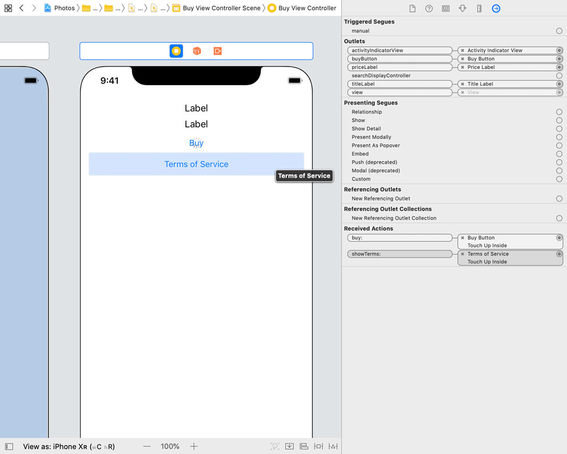This screenshot has height=454, width=567.
Task: Open the Size inspector ruler icon
Action: (x=479, y=8)
